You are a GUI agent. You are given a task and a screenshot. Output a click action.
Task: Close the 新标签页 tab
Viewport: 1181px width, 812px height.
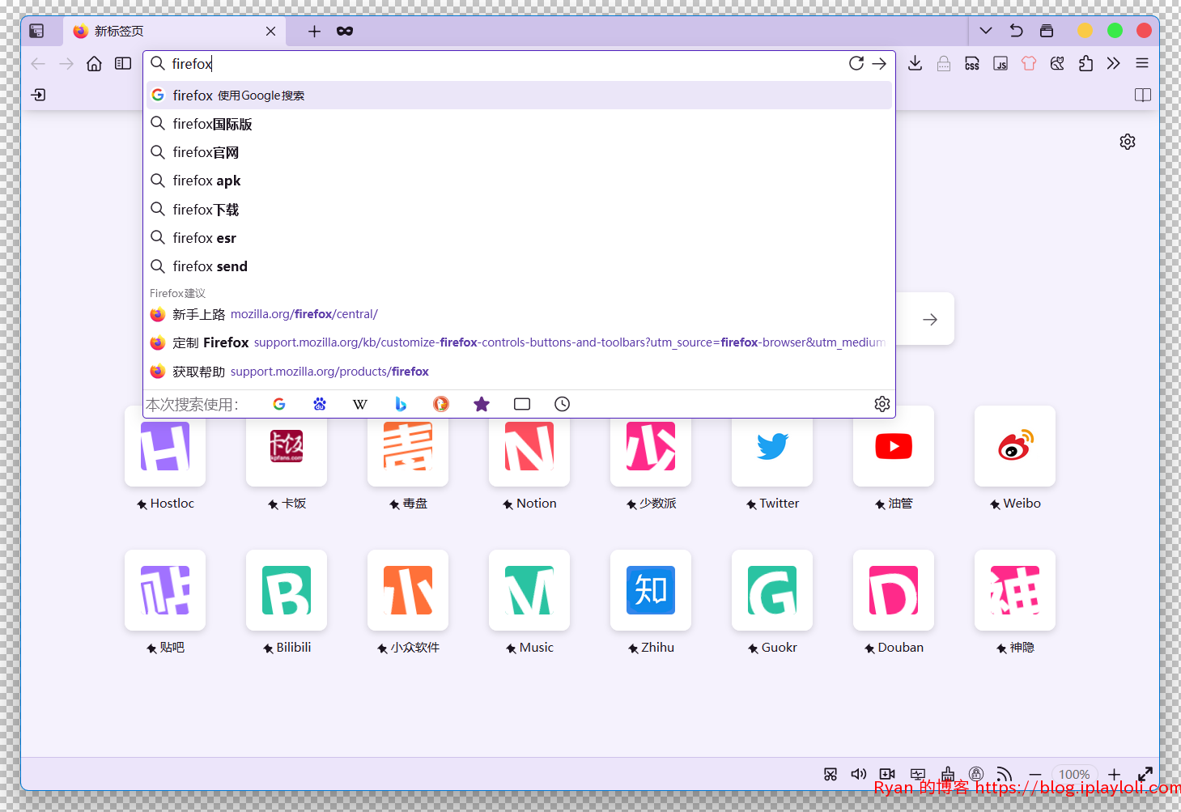point(270,31)
